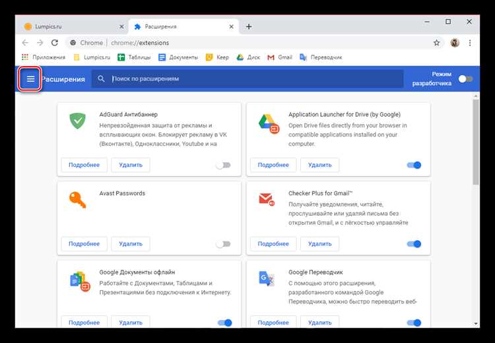Click the browser forward arrow
This screenshot has width=495, height=343.
[x=40, y=43]
